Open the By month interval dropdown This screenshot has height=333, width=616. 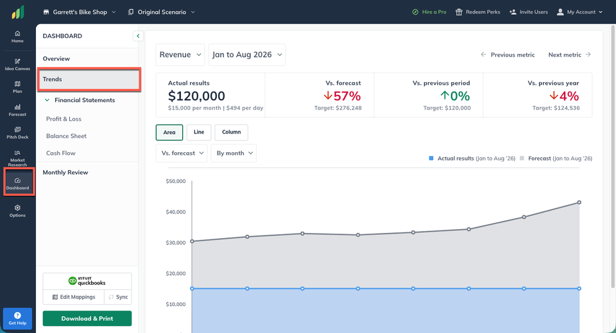(x=234, y=153)
